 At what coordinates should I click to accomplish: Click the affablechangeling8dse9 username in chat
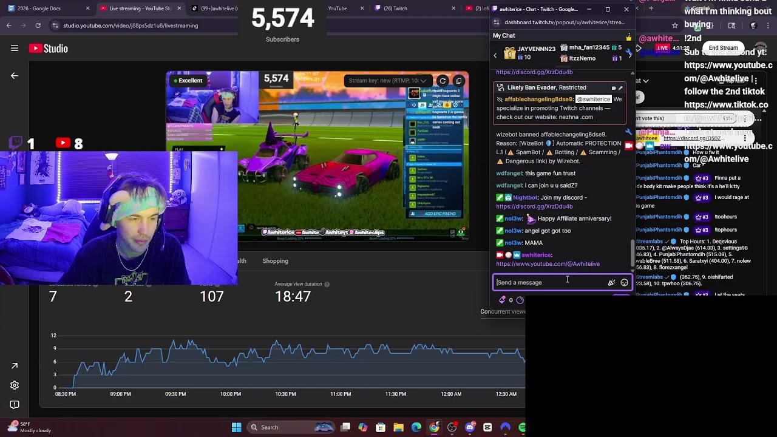(x=538, y=100)
